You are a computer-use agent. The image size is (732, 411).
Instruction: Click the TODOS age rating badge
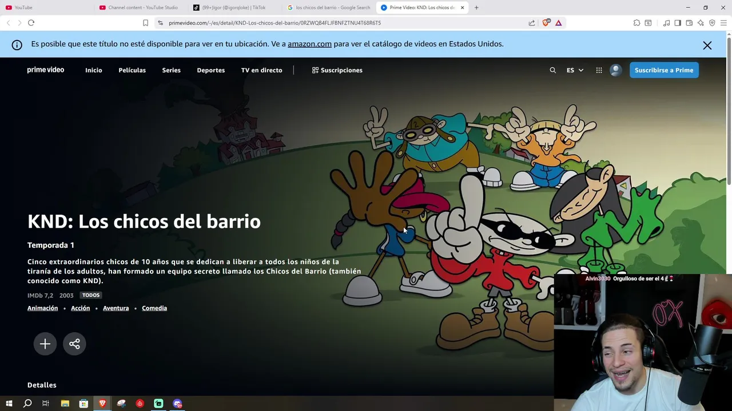91,295
